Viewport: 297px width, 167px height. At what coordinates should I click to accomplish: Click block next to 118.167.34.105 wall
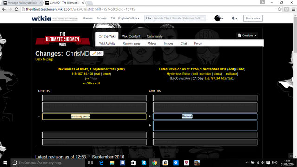[x=106, y=74]
